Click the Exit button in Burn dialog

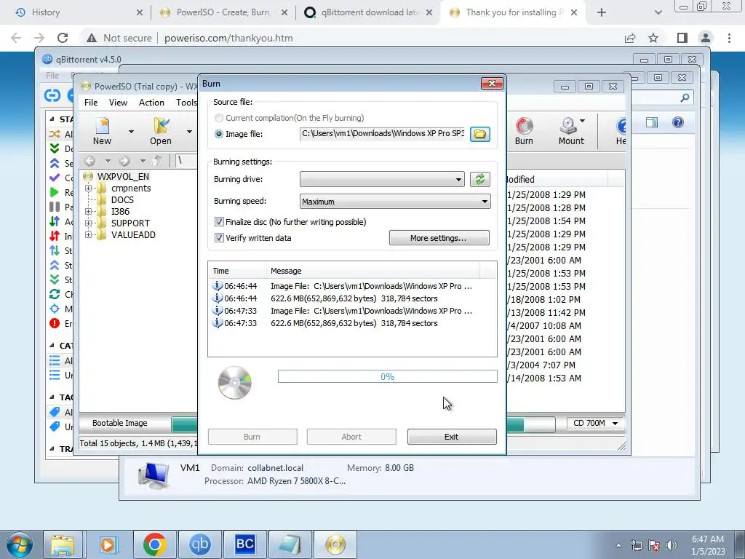click(x=452, y=437)
